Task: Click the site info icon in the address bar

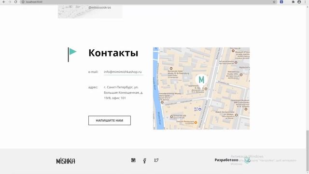Action: (23, 2)
